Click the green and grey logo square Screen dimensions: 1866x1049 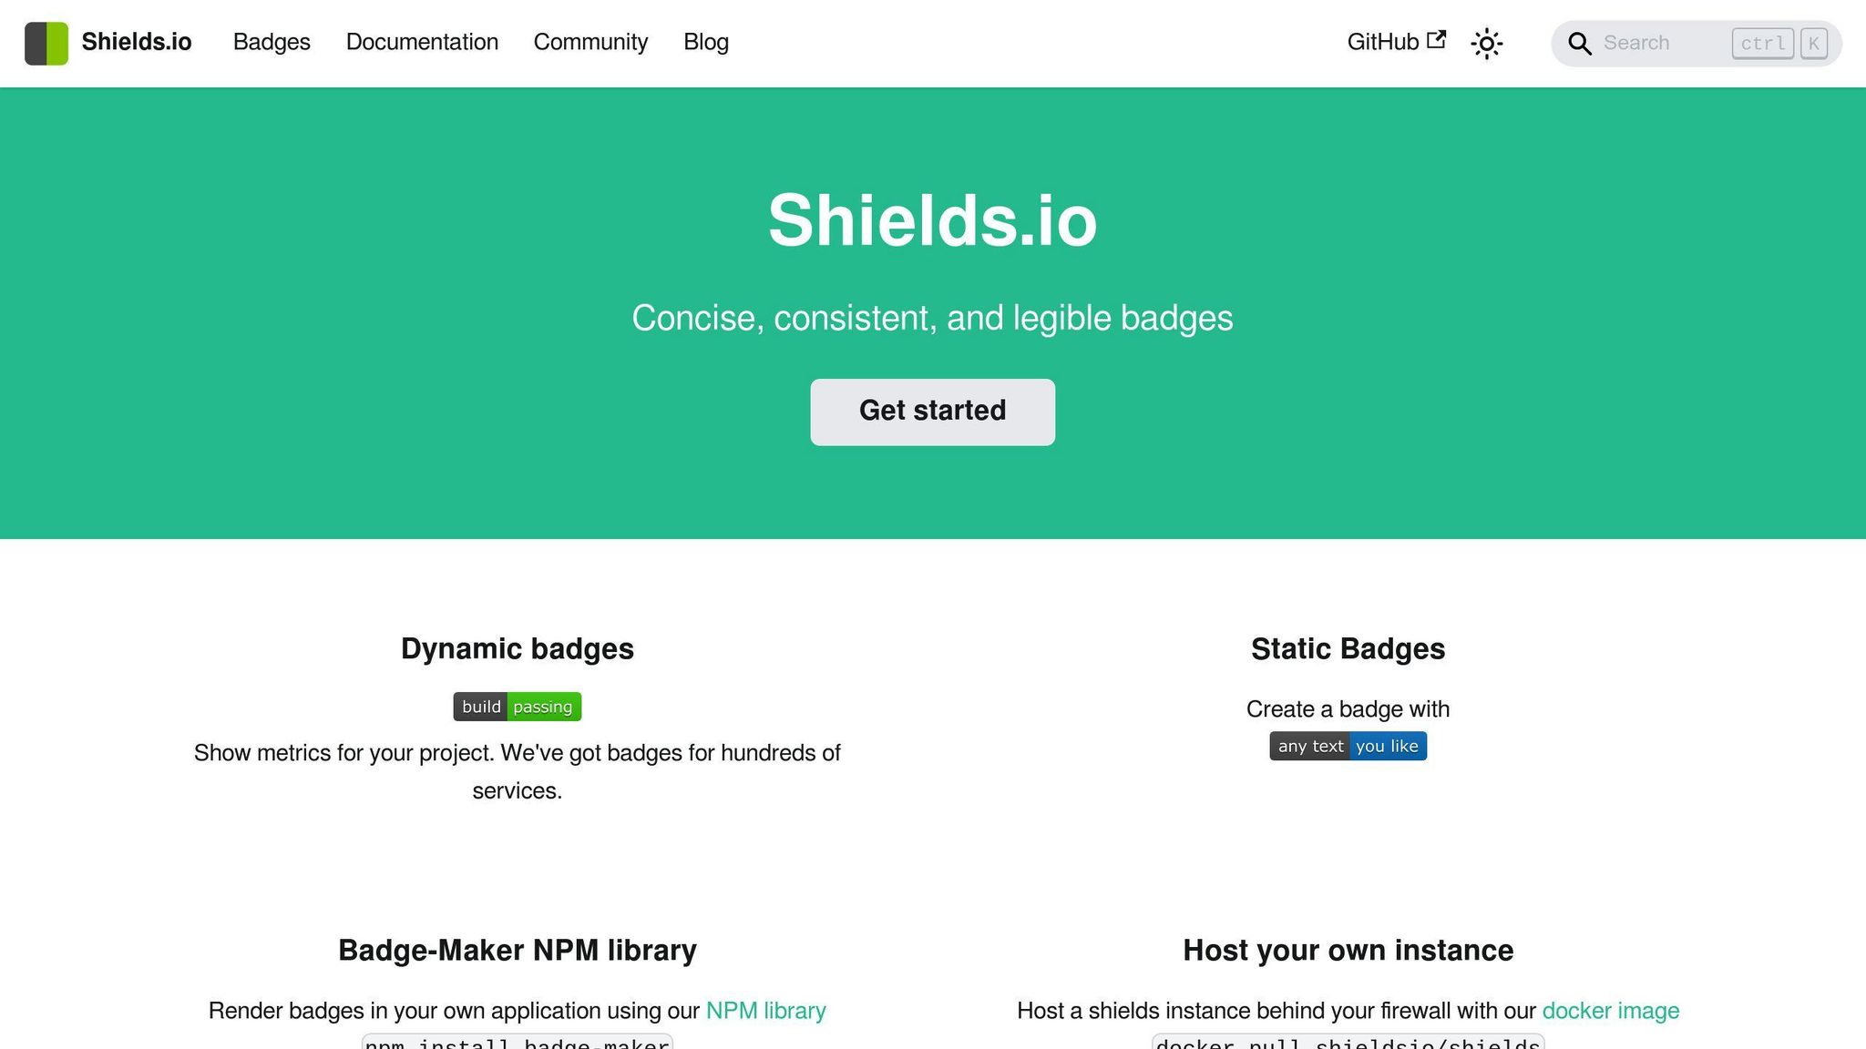(x=46, y=43)
